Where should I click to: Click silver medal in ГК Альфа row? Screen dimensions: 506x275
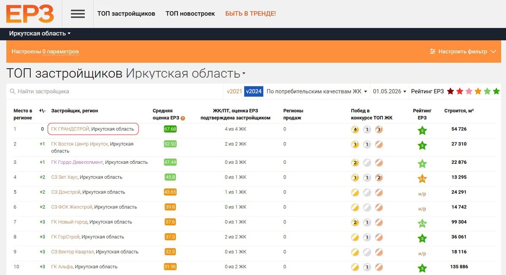point(367,267)
